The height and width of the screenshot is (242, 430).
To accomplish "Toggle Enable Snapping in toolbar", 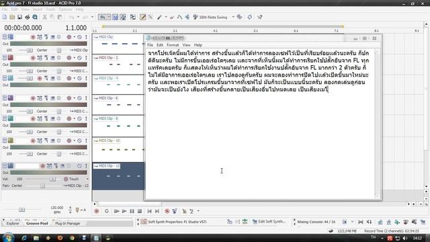I will point(116,17).
